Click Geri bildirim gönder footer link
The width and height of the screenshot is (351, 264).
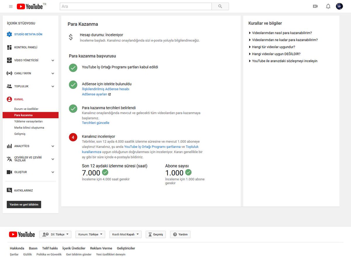pos(79,254)
